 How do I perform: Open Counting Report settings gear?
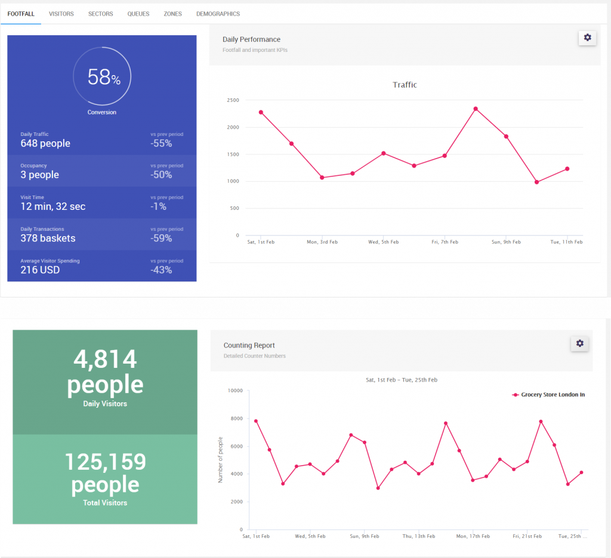tap(579, 343)
